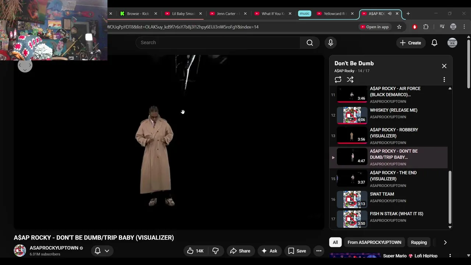The height and width of the screenshot is (265, 471).
Task: Close the Browse - Kick tab
Action: click(x=156, y=14)
